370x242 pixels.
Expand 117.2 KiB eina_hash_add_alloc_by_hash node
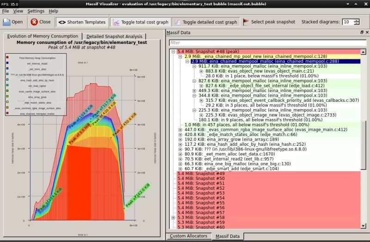click(x=180, y=144)
